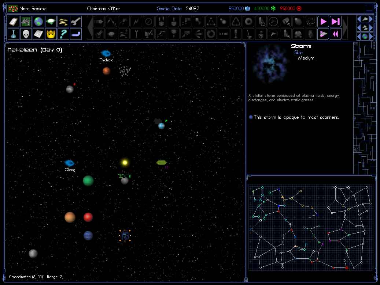This screenshot has height=285, width=380.
Task: Open the research flask icon
Action: point(14,34)
